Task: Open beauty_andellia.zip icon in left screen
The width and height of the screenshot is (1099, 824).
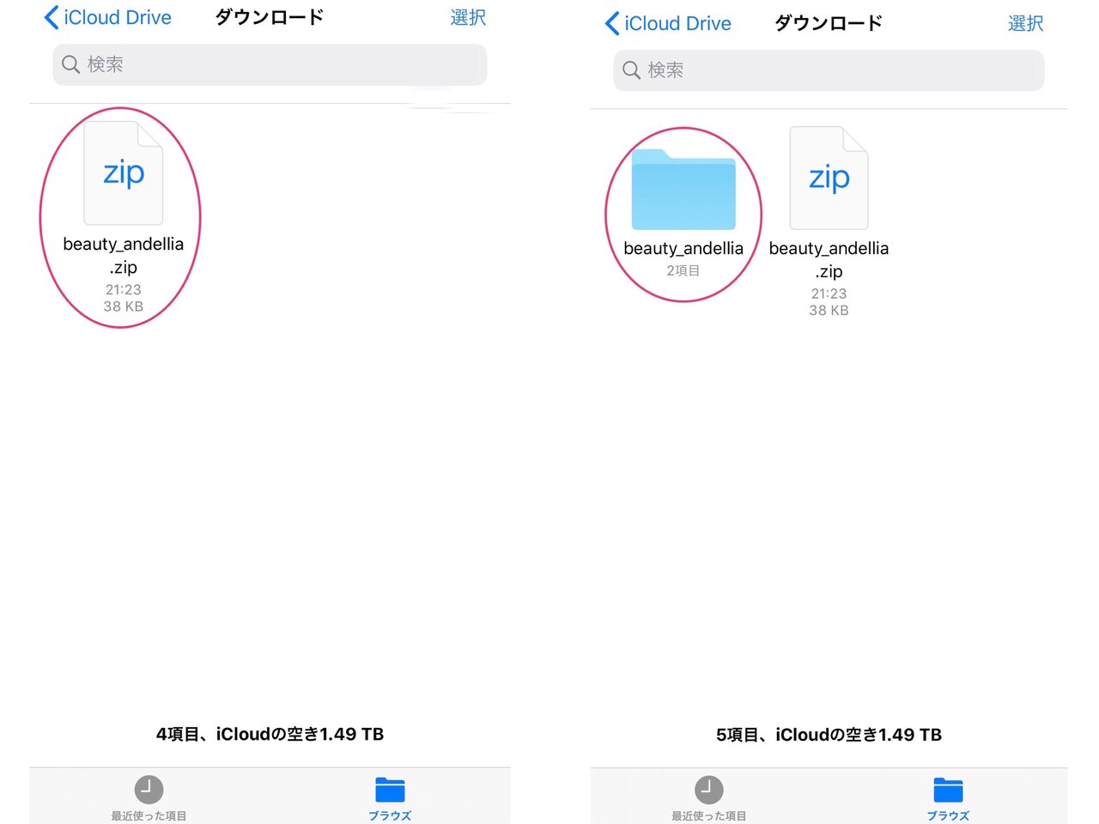Action: pos(123,173)
